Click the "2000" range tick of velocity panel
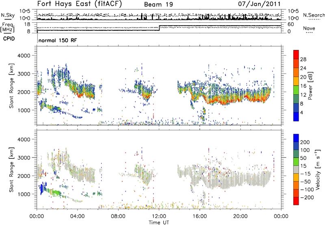The height and width of the screenshot is (225, 325). 24,176
